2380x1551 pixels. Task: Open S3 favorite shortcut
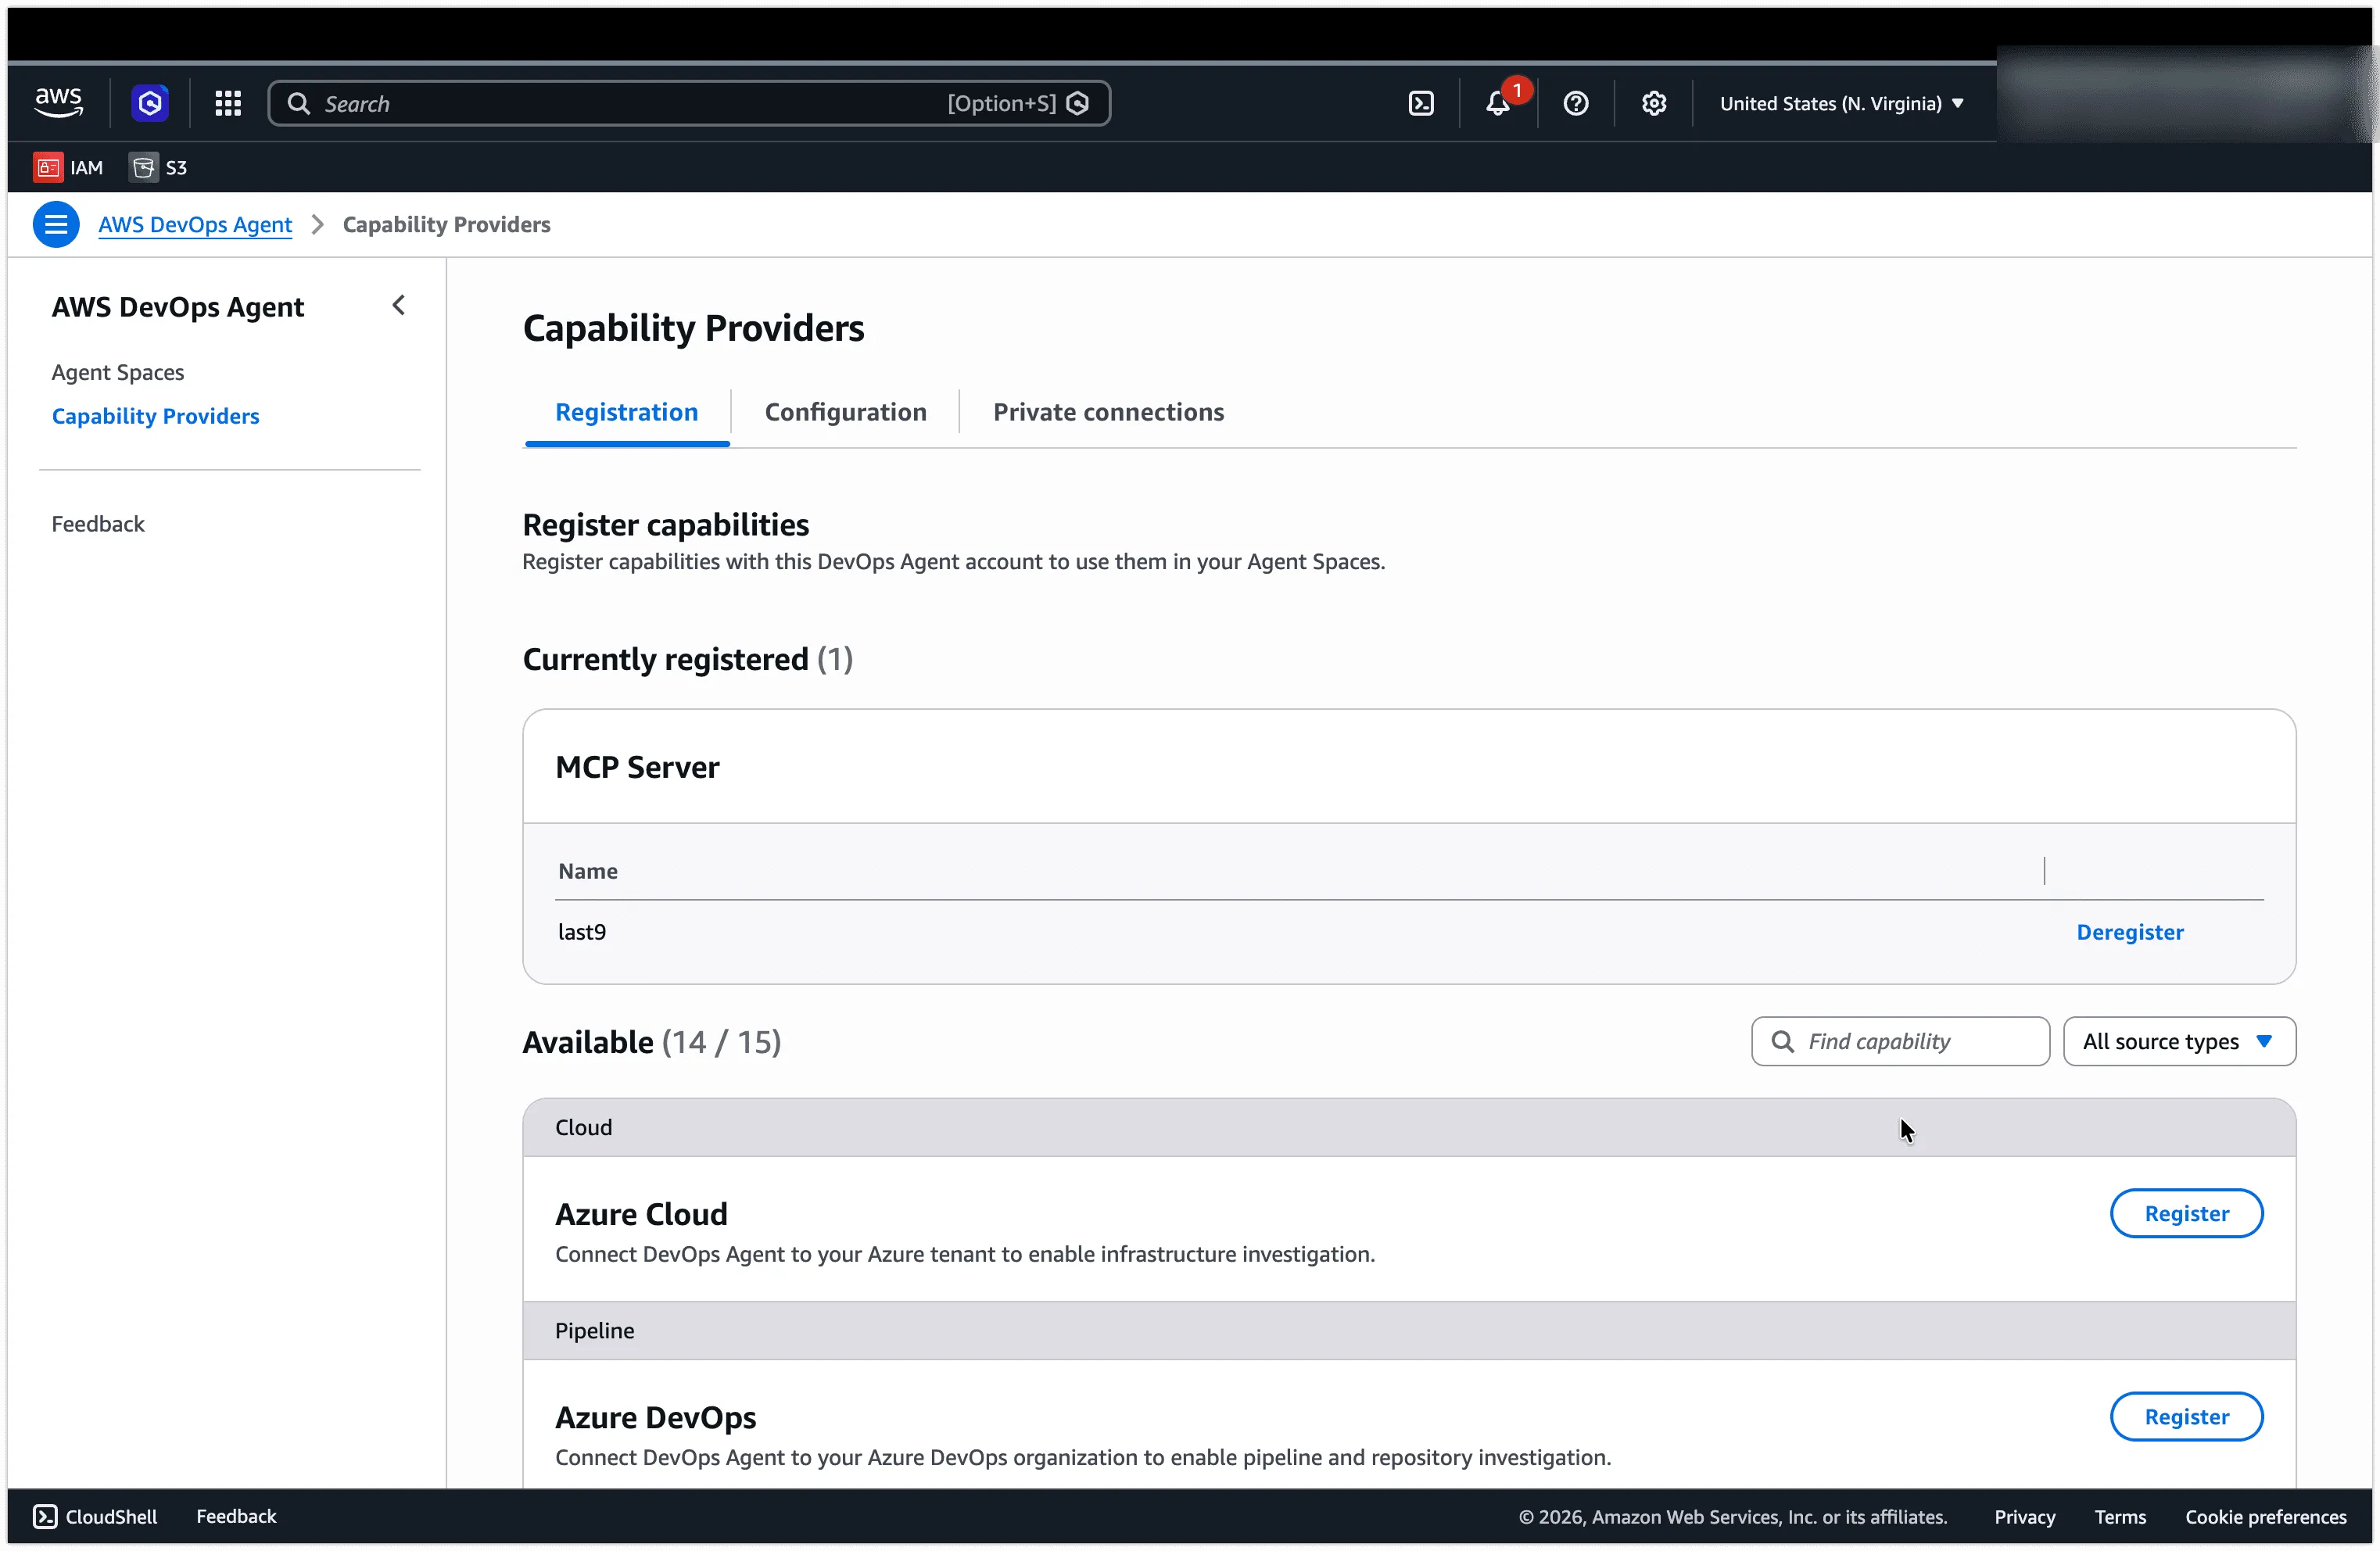[x=158, y=167]
